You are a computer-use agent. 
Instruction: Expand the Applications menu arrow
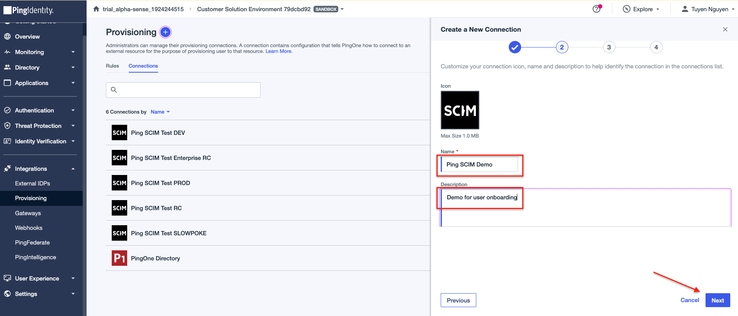[73, 83]
